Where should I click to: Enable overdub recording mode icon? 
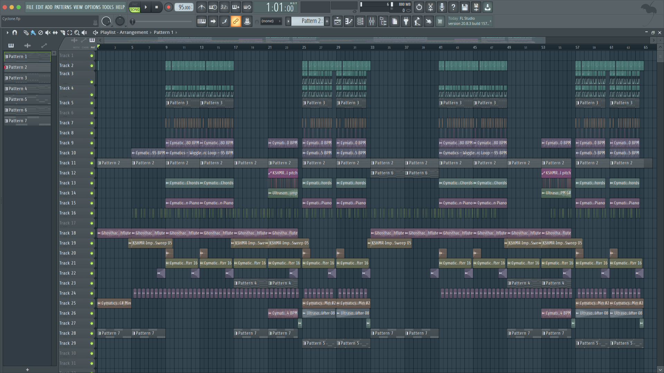236,7
